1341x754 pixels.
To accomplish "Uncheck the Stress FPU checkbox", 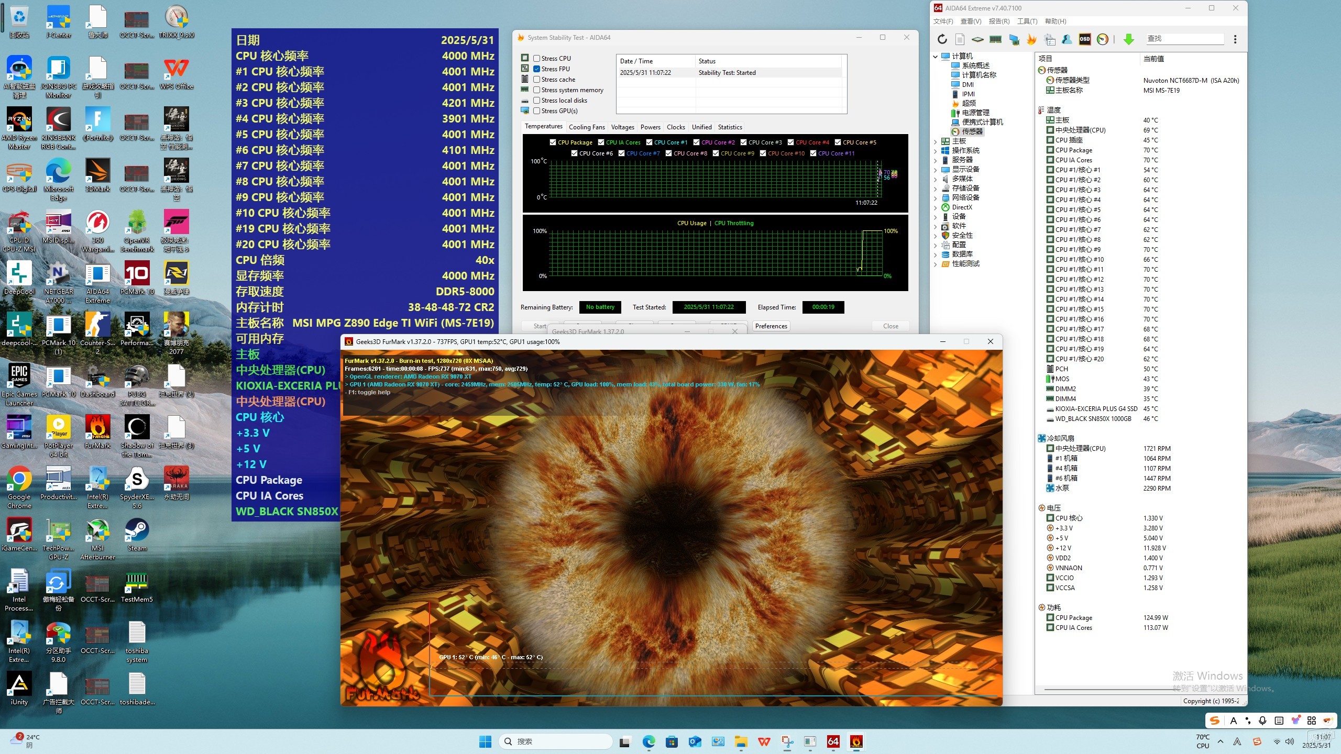I will tap(537, 69).
